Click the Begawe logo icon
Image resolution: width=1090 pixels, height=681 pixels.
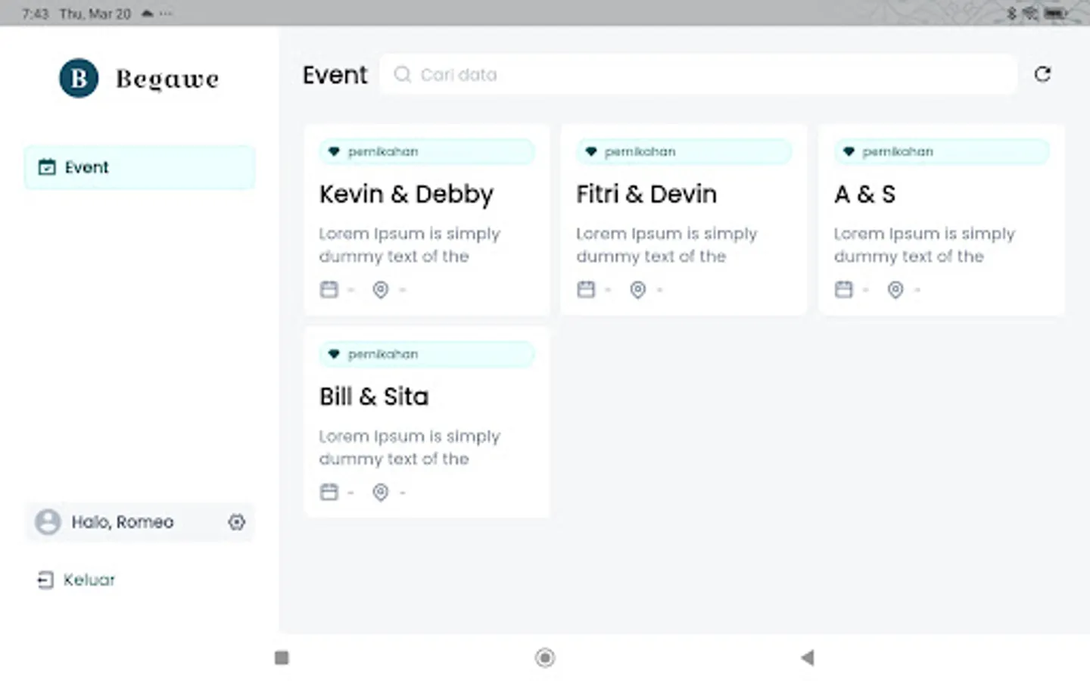(x=79, y=78)
